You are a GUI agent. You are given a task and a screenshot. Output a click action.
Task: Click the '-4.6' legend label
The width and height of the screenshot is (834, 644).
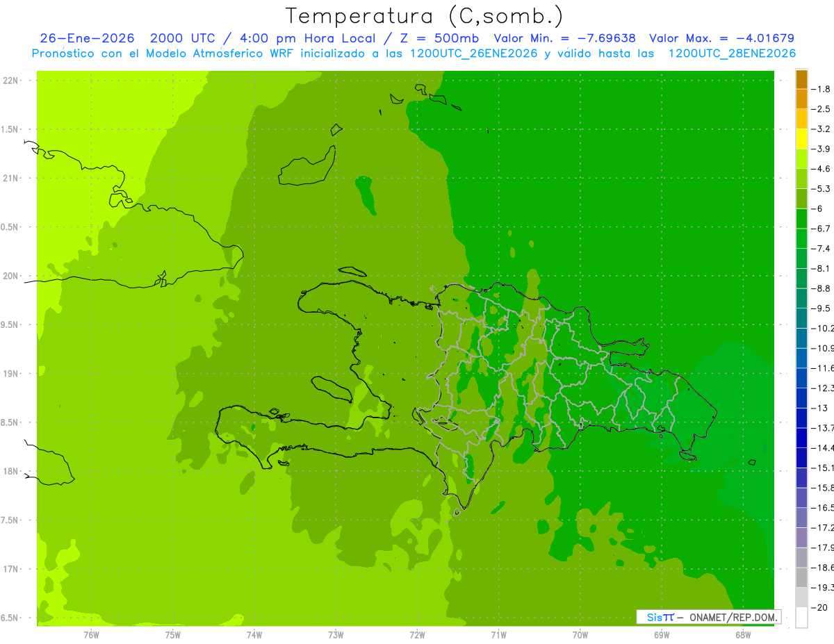click(x=821, y=169)
